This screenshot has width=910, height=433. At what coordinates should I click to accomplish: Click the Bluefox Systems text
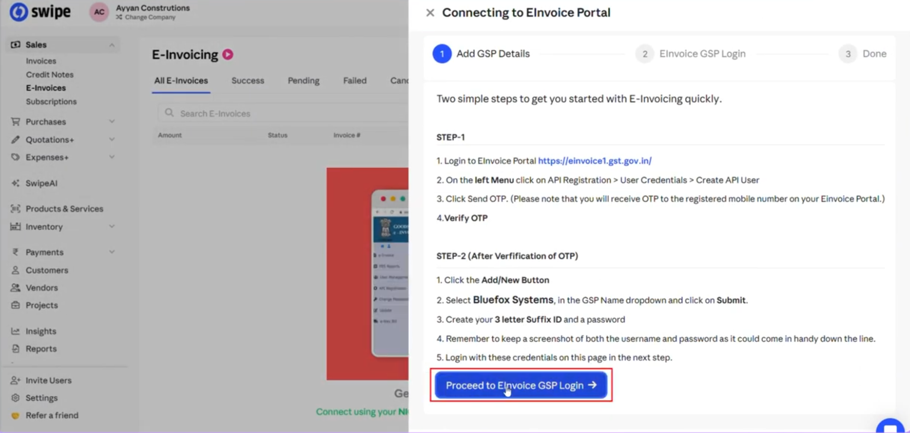click(513, 300)
